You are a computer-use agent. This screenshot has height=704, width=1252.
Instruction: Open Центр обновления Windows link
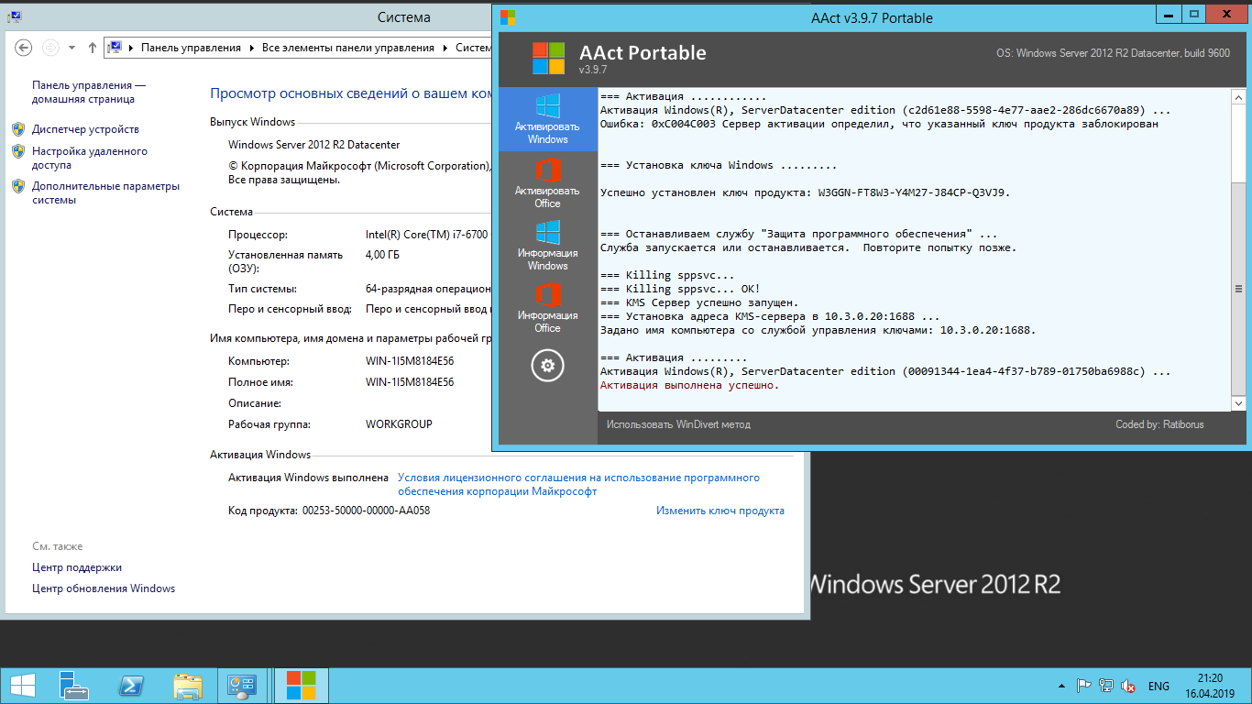[104, 588]
